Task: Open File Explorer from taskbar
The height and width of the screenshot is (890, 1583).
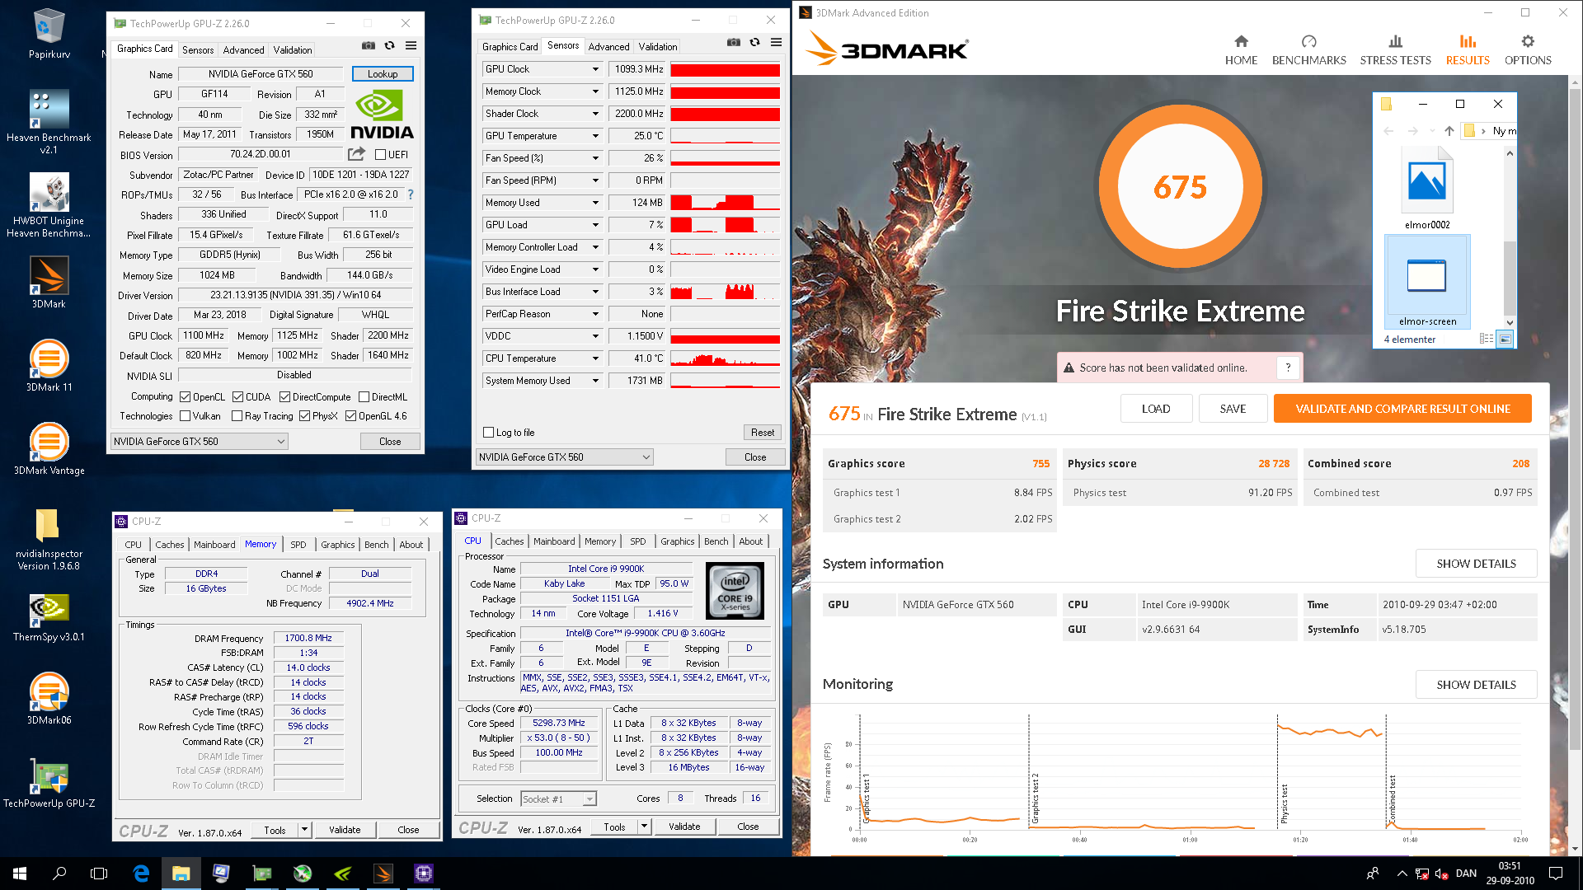Action: [181, 874]
